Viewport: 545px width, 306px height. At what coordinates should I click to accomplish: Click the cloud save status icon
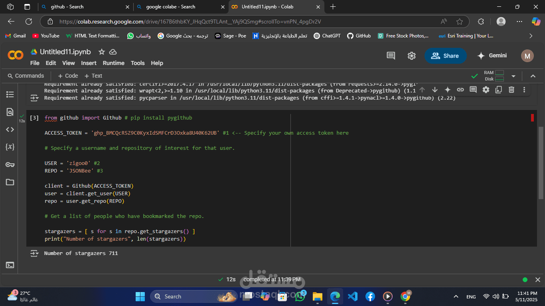[x=113, y=52]
